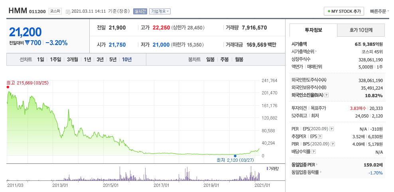Click the 동일업종 PER value 159.02배
This screenshot has height=192, width=394.
[x=373, y=165]
